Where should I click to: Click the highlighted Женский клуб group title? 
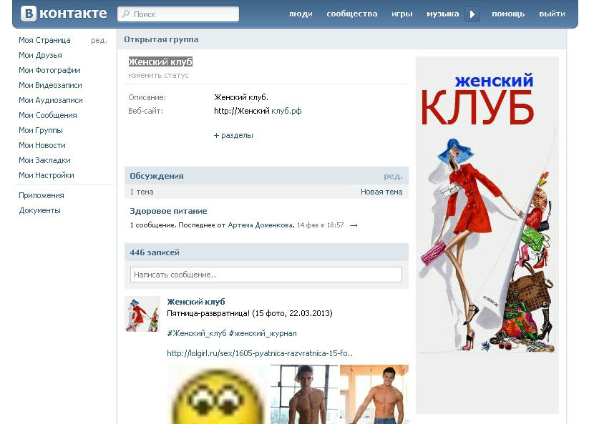160,61
